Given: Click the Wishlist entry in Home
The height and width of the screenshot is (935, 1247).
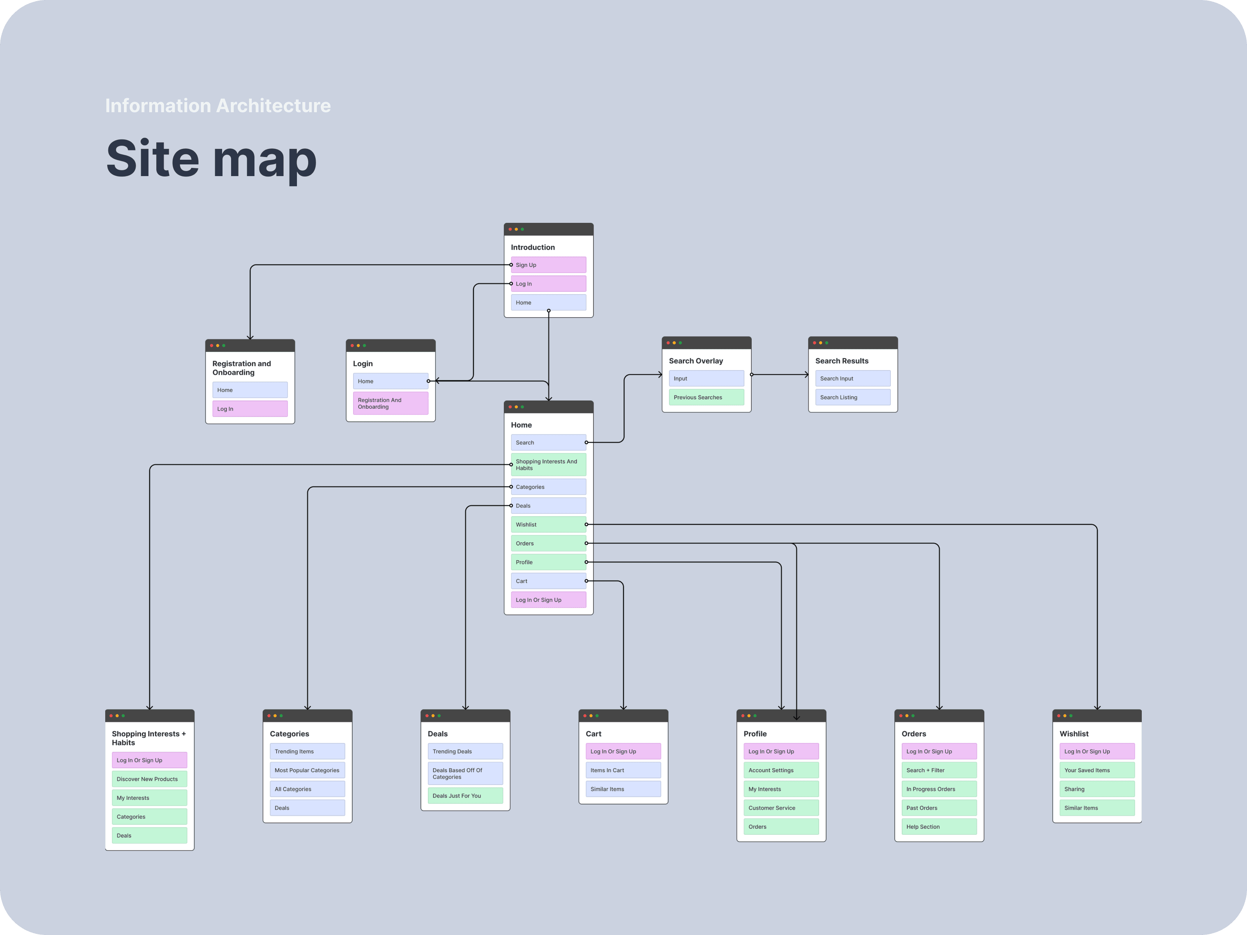Looking at the screenshot, I should [548, 524].
